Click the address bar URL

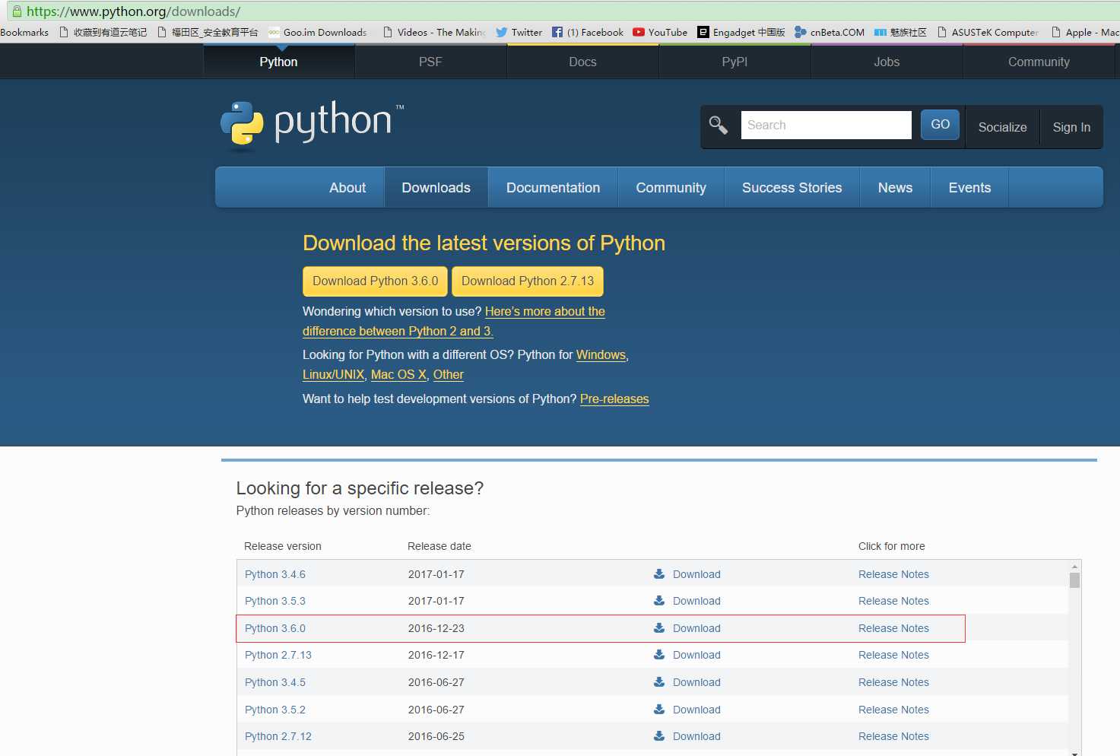(x=133, y=11)
